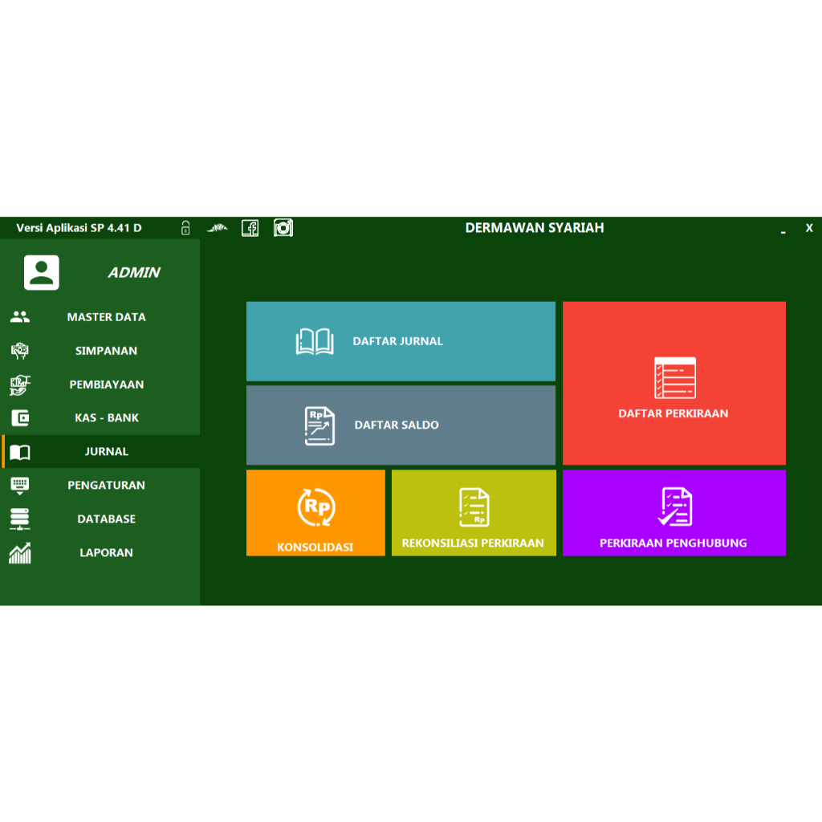This screenshot has width=822, height=822.
Task: Open the MASTER DATA menu
Action: click(x=100, y=316)
